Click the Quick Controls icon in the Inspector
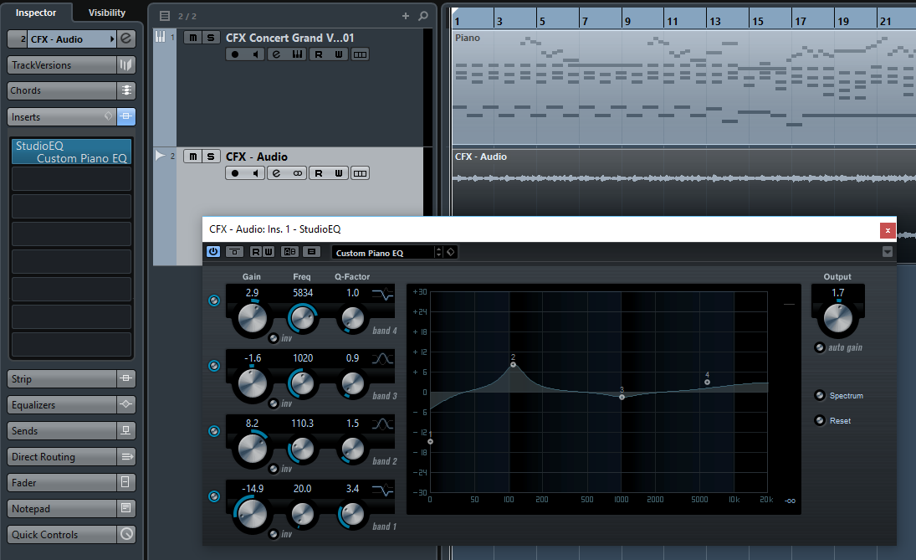Screen dimensions: 916x560 tap(126, 534)
